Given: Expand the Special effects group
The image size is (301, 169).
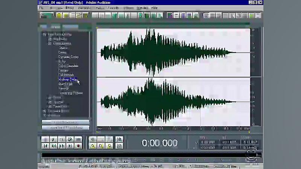Looking at the screenshot, I should click(x=50, y=102).
